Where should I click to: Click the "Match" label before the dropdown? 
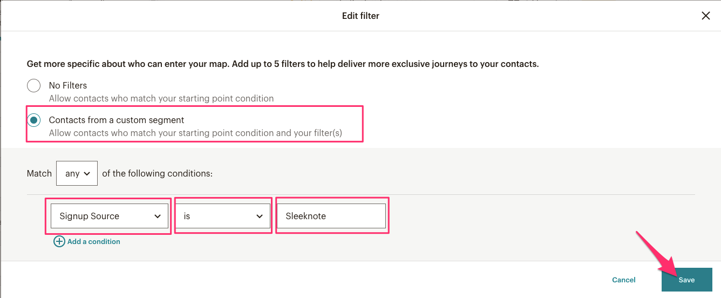pos(39,174)
